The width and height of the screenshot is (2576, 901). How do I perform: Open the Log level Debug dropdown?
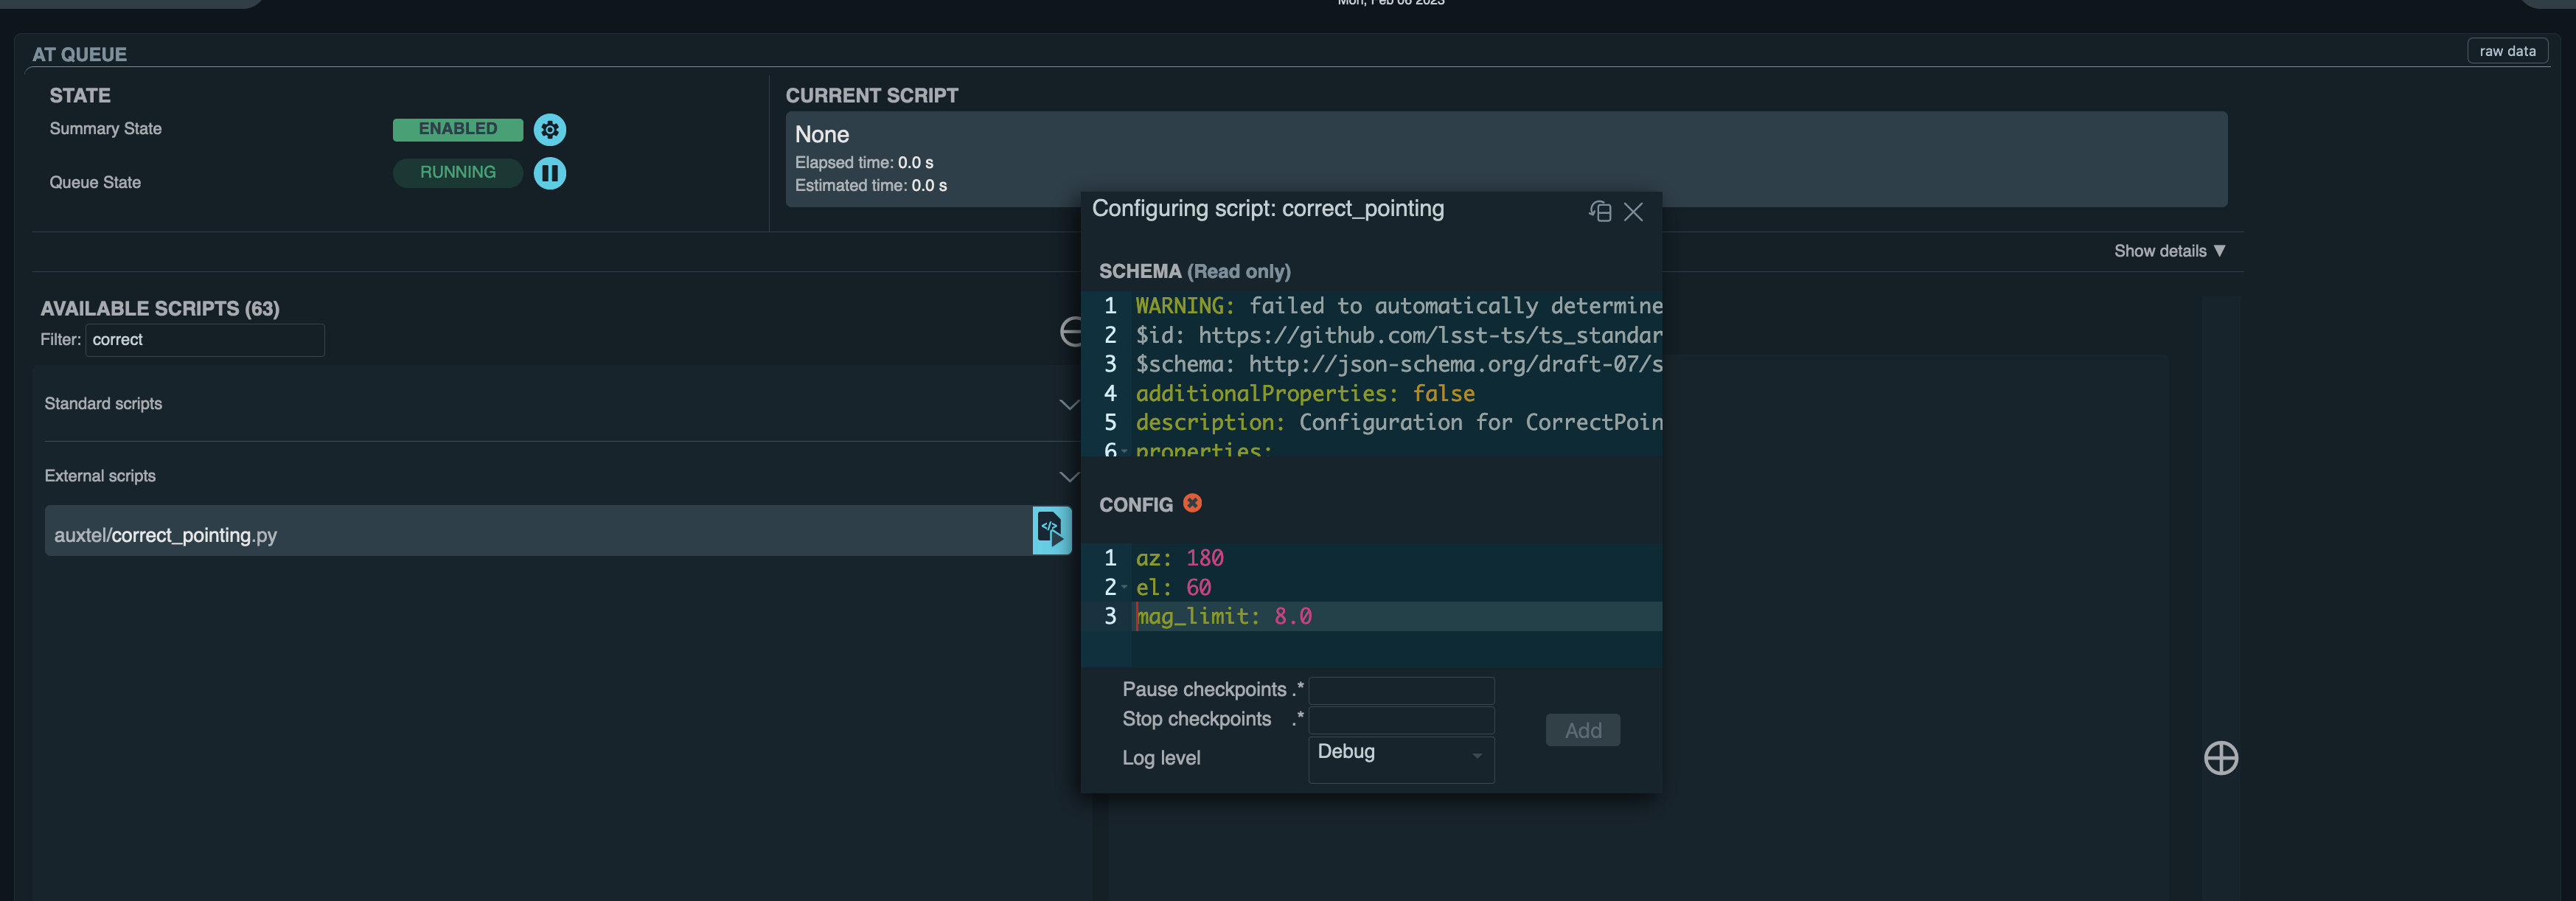point(1401,759)
